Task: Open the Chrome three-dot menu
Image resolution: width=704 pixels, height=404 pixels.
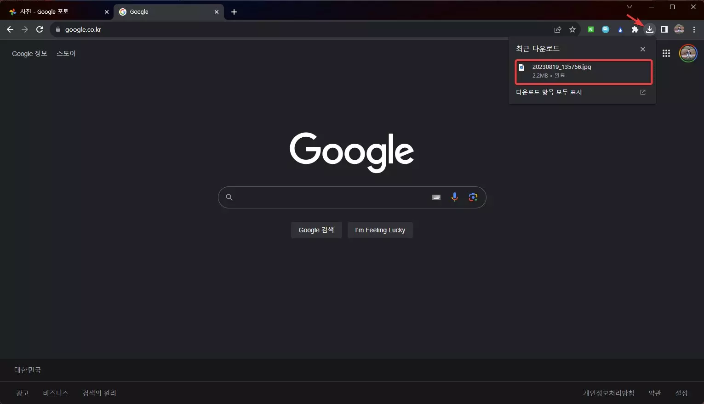Action: pyautogui.click(x=694, y=29)
